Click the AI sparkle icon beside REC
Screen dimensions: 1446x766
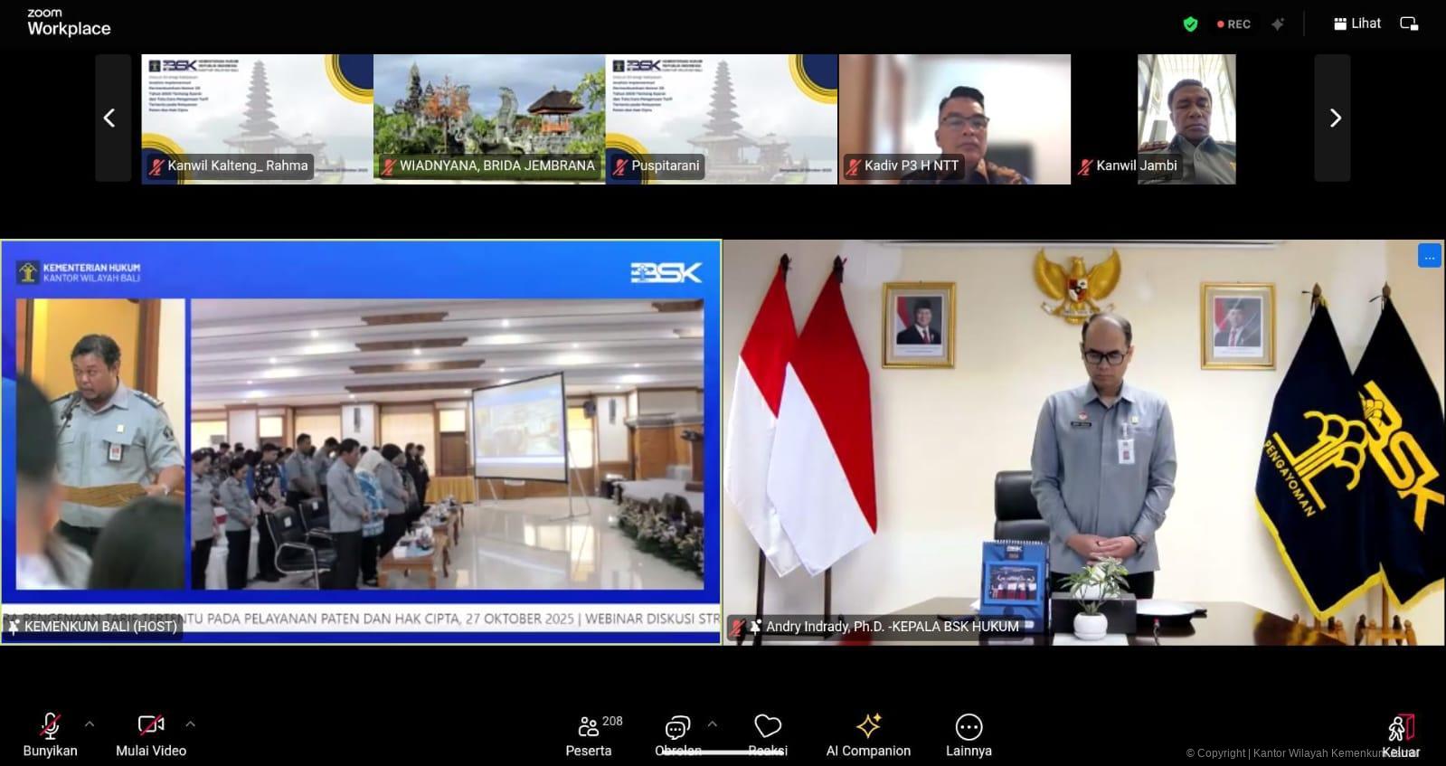1278,24
